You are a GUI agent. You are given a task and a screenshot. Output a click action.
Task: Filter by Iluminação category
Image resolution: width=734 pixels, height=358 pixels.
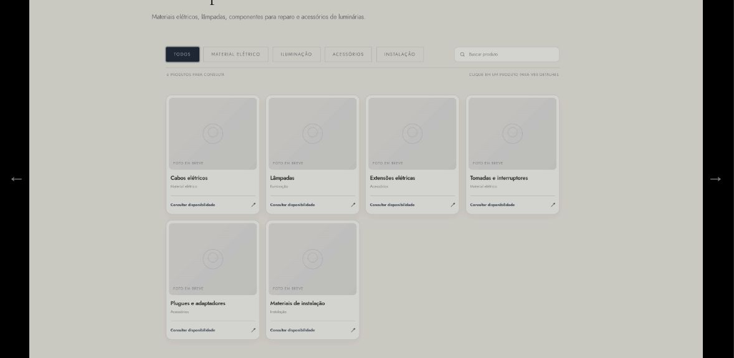pos(297,54)
